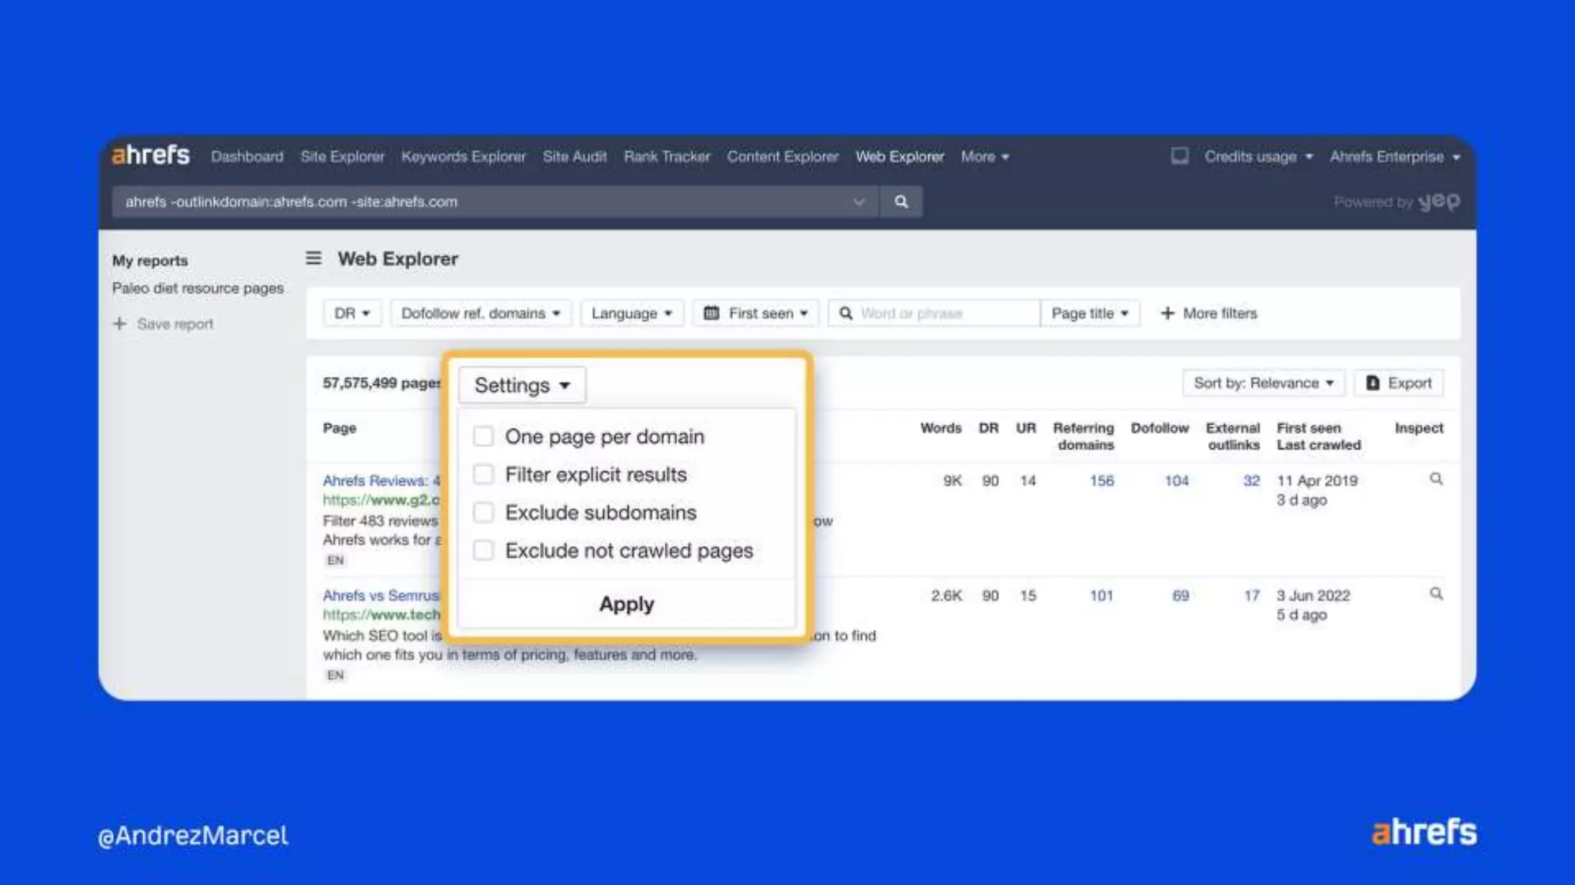This screenshot has height=885, width=1575.
Task: Click dofollow value 104
Action: 1177,480
